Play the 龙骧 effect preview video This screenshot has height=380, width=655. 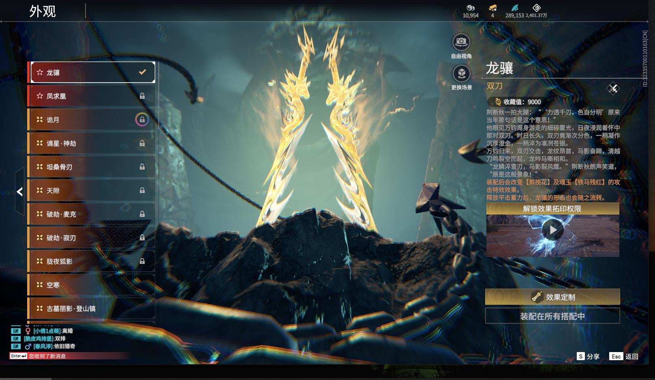click(x=553, y=230)
